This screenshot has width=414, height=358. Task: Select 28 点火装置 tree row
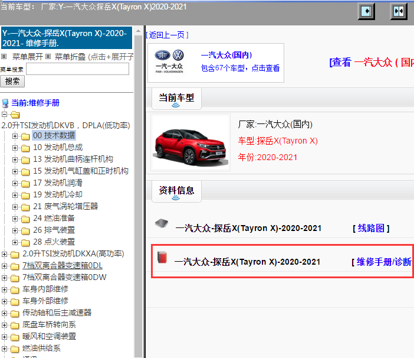[54, 242]
